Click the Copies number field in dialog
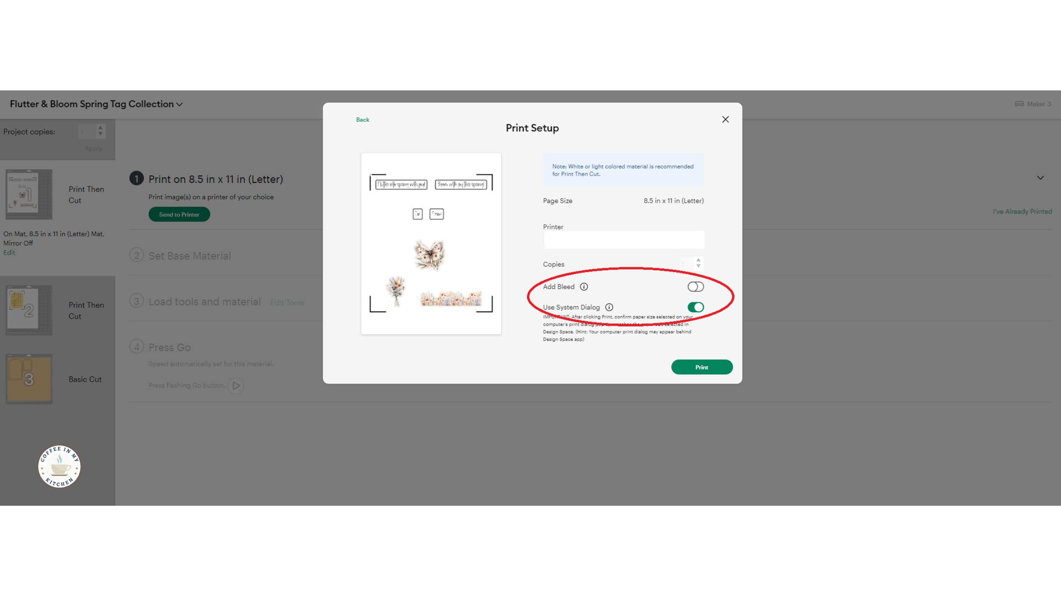Screen dimensions: 1061x594 tap(686, 264)
